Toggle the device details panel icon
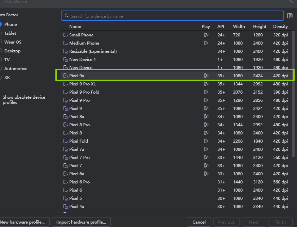 click(x=290, y=16)
